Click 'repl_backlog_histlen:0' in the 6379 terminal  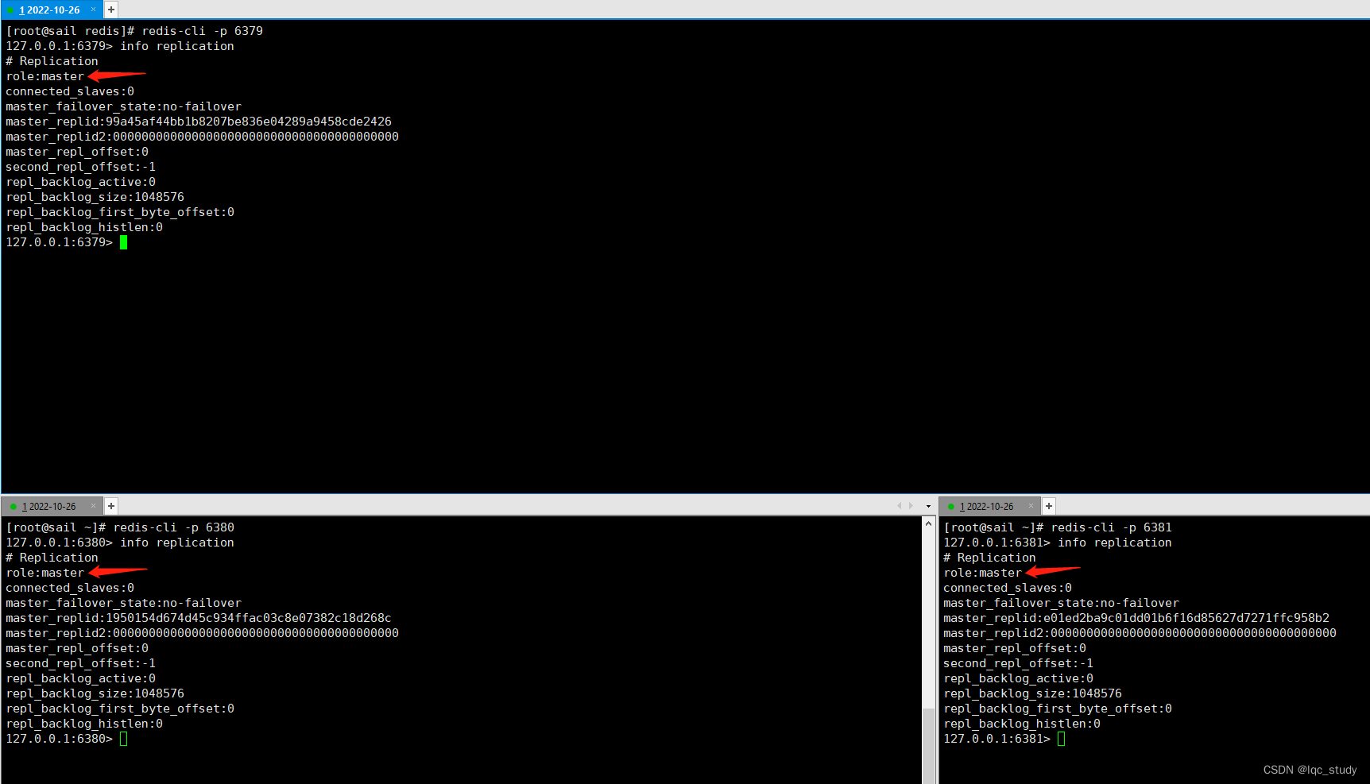84,227
